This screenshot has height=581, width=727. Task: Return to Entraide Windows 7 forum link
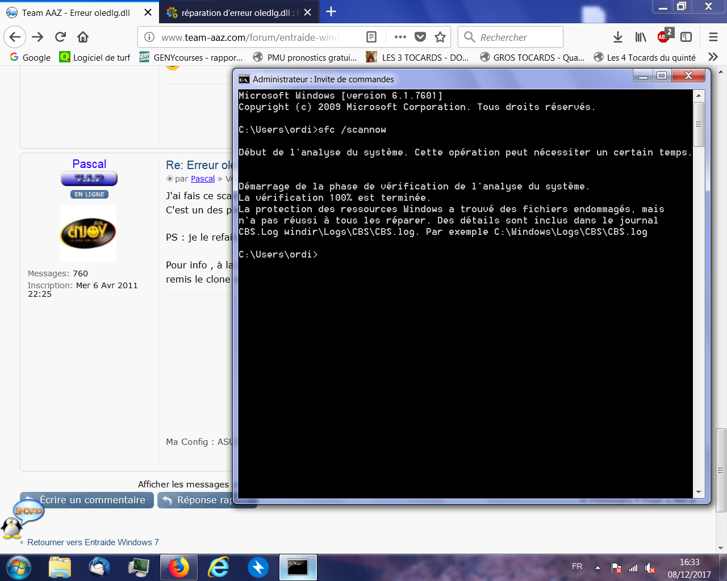tap(93, 542)
